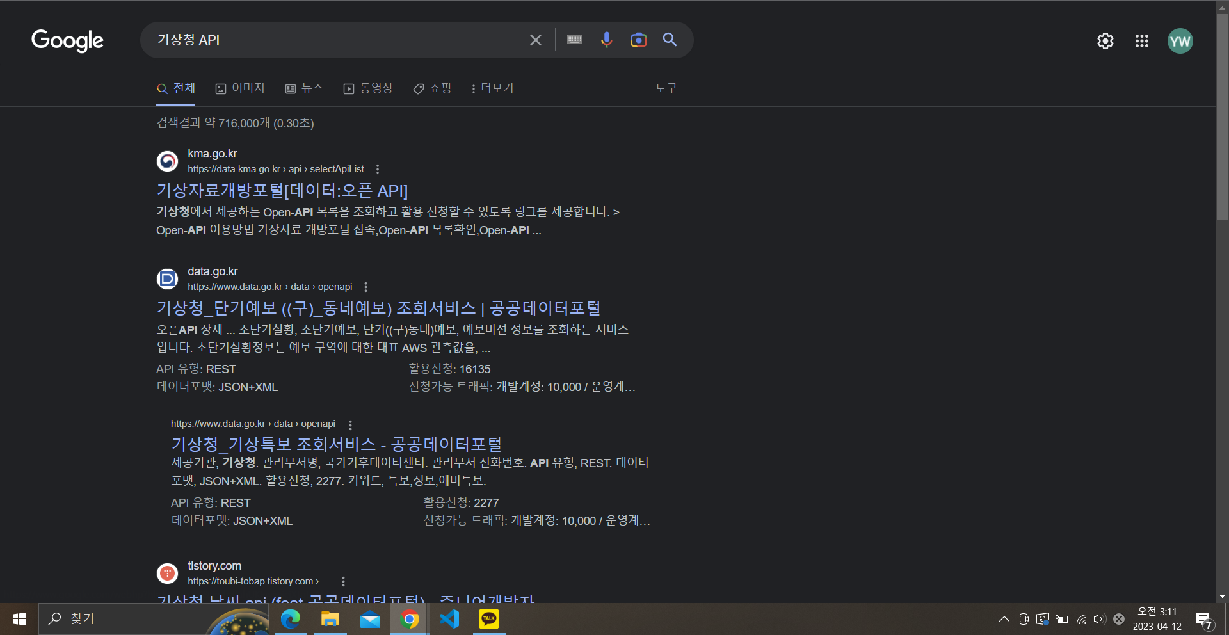This screenshot has width=1229, height=635.
Task: Expand the 더보기 search filters menu
Action: coord(492,88)
